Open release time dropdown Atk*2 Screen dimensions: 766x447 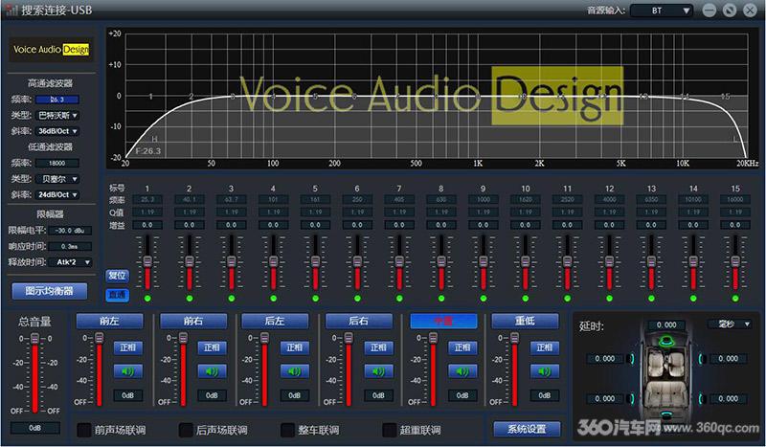70,262
